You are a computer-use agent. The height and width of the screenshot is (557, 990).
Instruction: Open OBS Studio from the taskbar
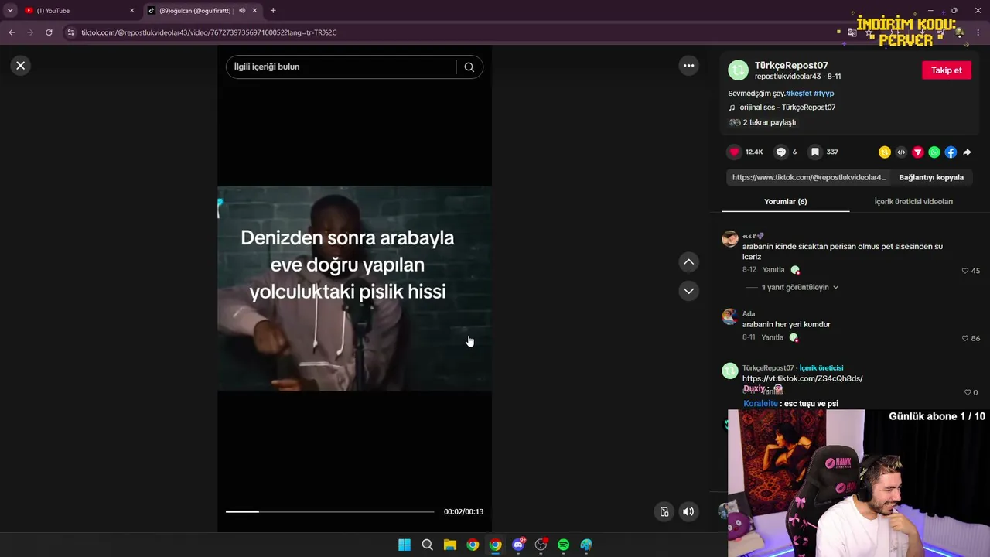[541, 545]
